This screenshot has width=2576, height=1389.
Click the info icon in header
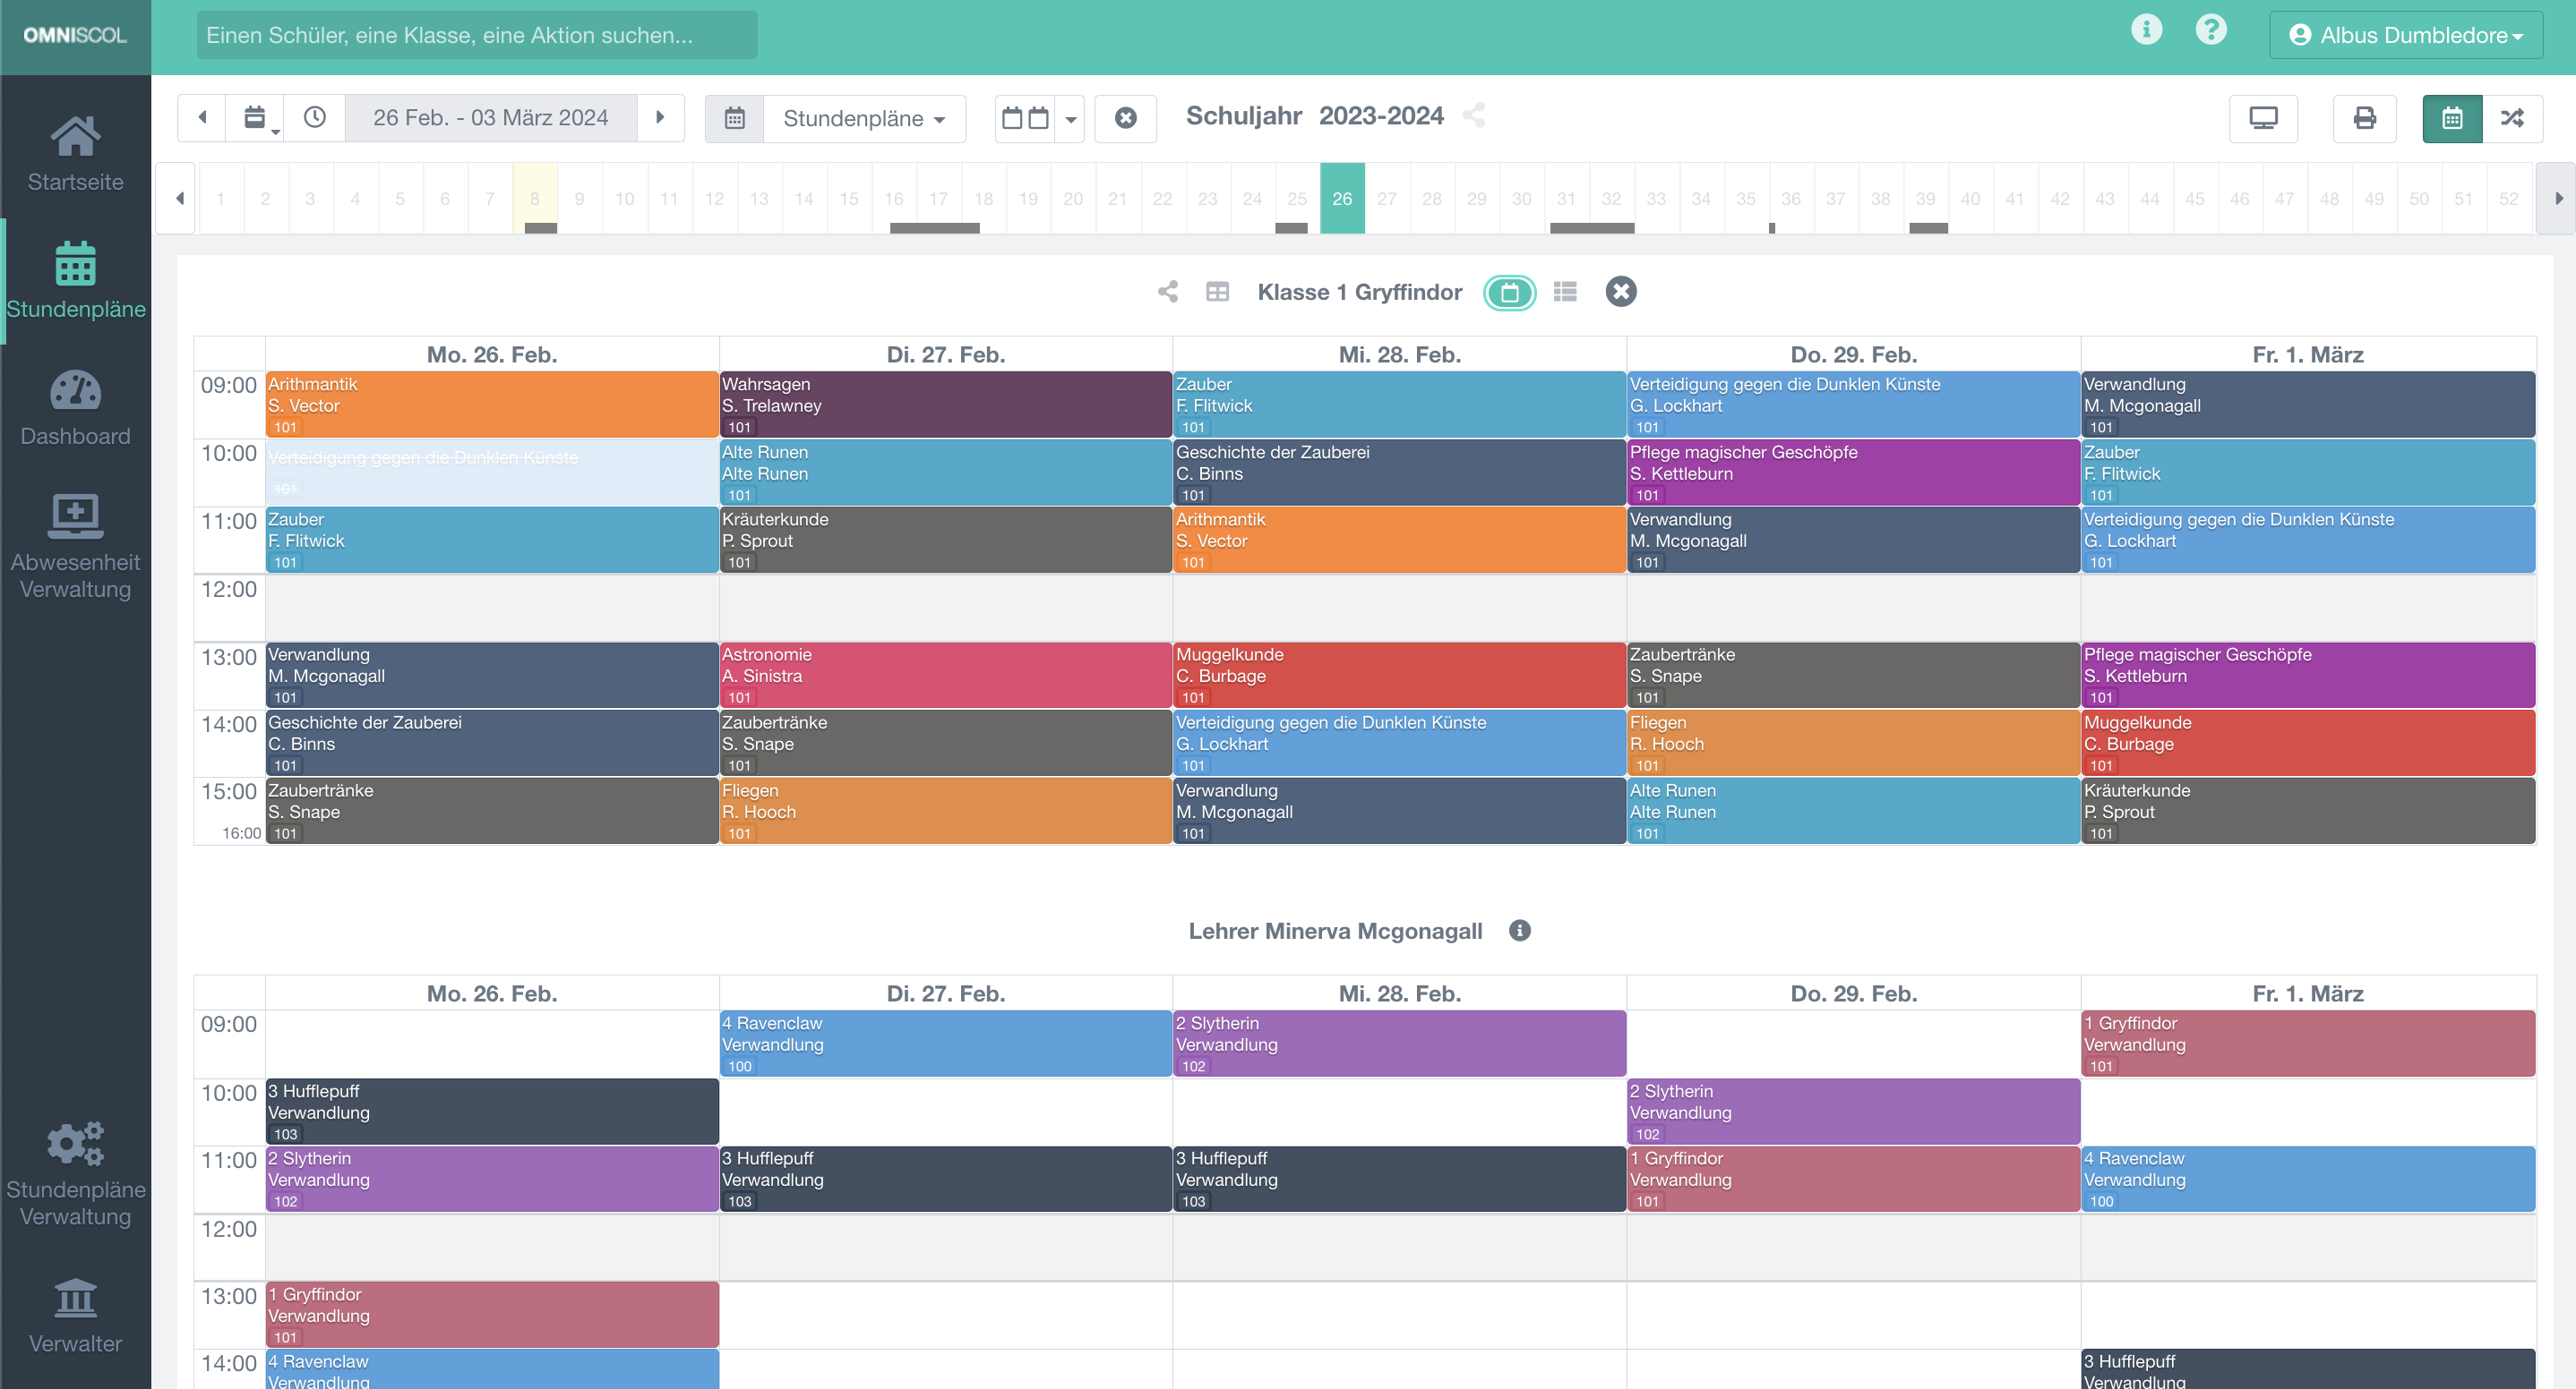[x=2146, y=30]
